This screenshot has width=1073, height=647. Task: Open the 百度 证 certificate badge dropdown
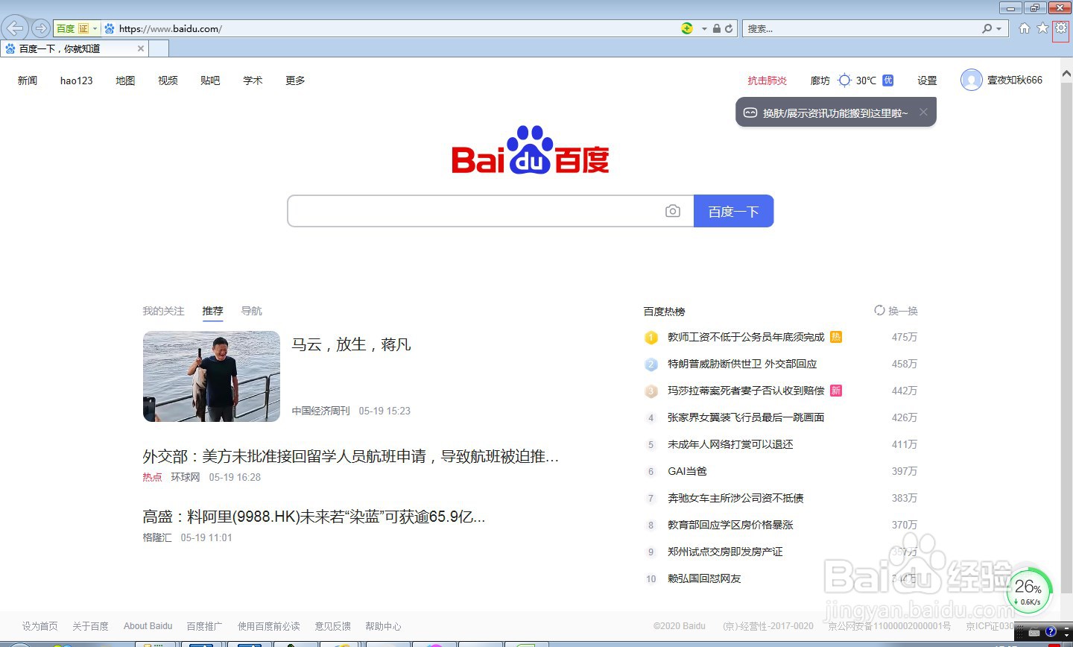pos(77,28)
